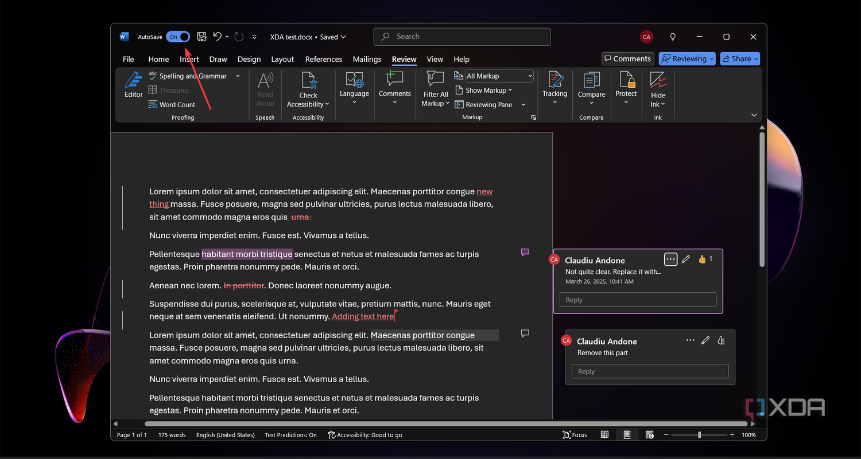This screenshot has height=459, width=861.
Task: Click Accessibility: Good to go status
Action: (x=365, y=435)
